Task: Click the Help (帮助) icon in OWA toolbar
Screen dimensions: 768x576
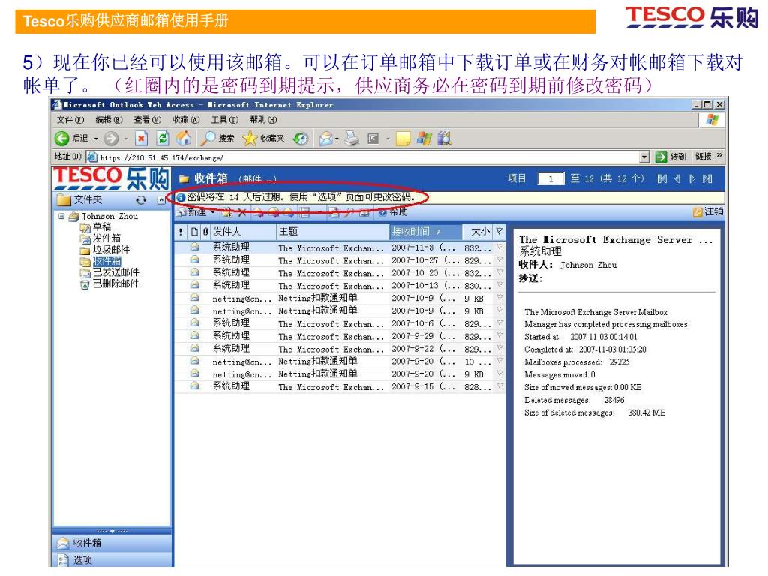Action: pos(382,212)
